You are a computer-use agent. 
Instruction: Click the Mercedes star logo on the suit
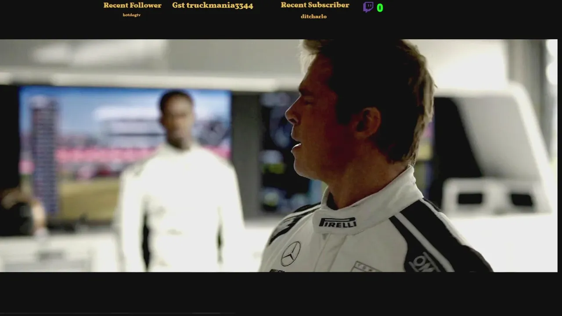click(x=290, y=254)
